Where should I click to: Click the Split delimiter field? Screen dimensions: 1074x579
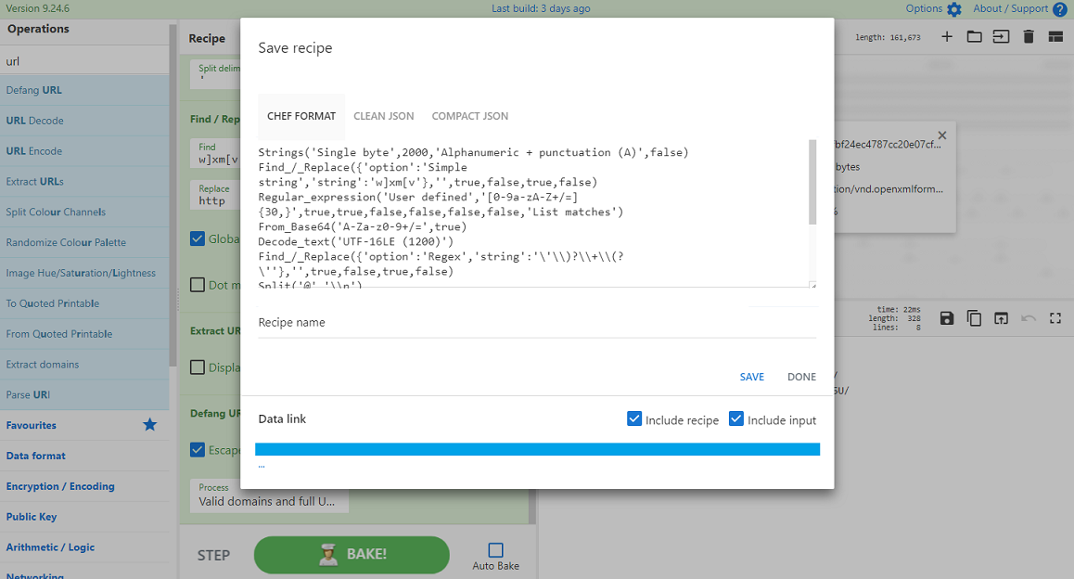(215, 74)
